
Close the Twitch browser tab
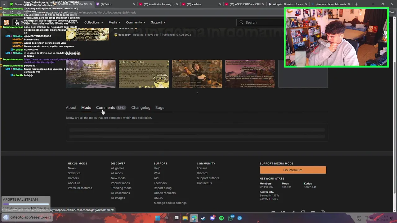click(134, 4)
